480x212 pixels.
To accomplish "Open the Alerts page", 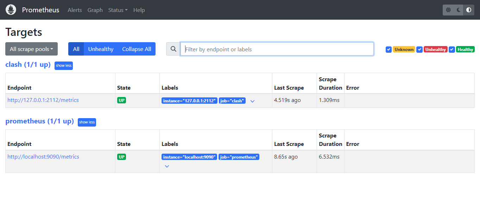I will (x=75, y=10).
